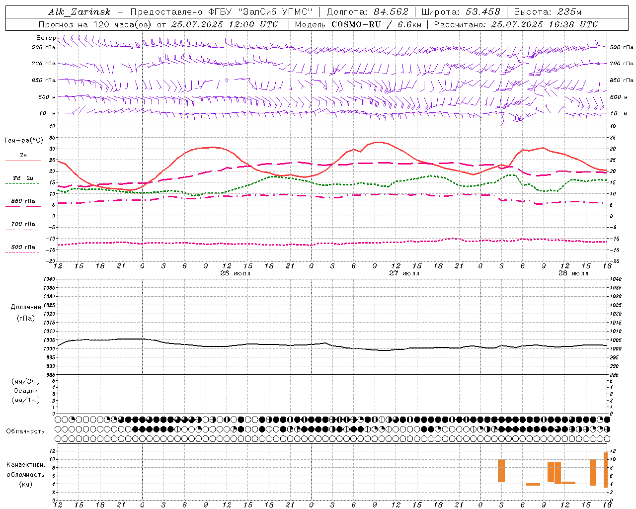Click the (мм/3ч.) precipitation unit label
Screen dimensions: 636x509
coord(26,381)
